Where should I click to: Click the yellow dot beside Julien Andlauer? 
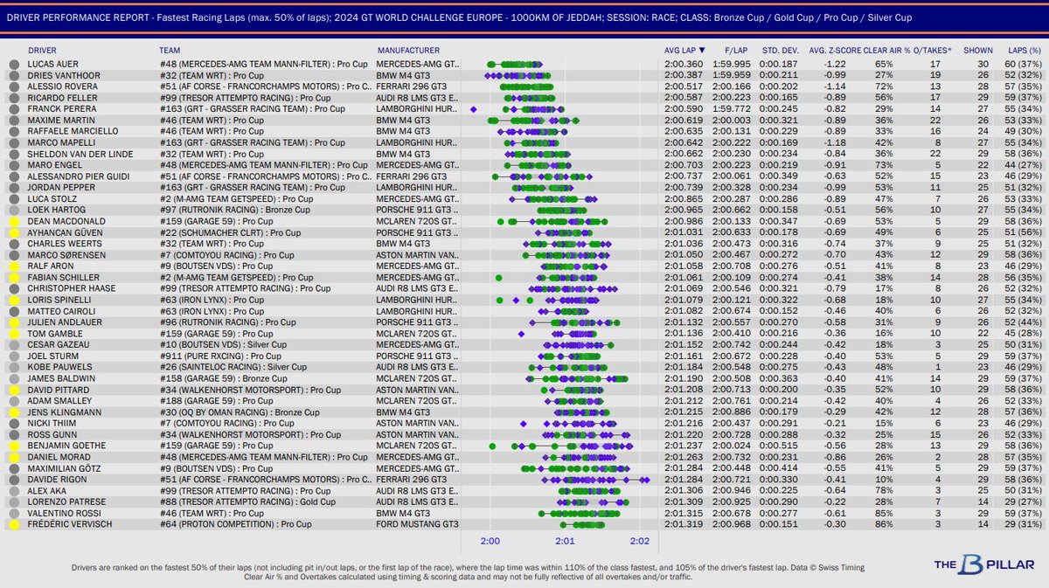coord(13,321)
